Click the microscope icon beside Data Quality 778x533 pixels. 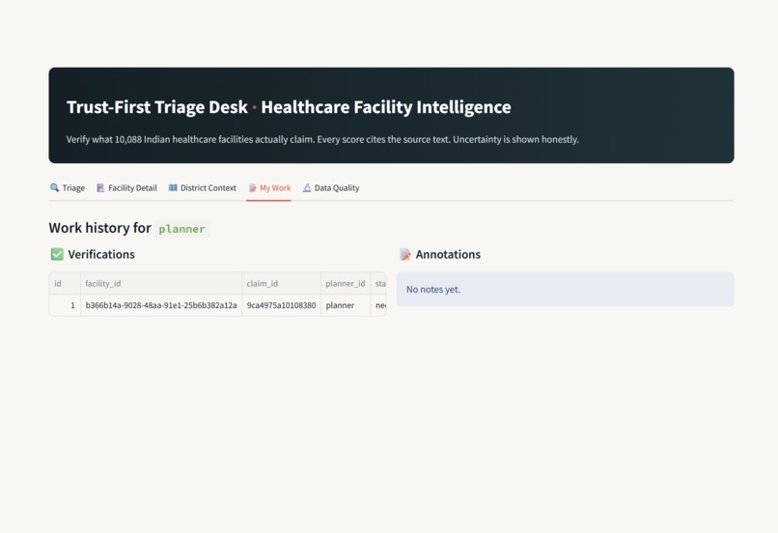click(x=307, y=187)
